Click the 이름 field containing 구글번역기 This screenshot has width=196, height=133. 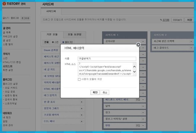coord(107,59)
